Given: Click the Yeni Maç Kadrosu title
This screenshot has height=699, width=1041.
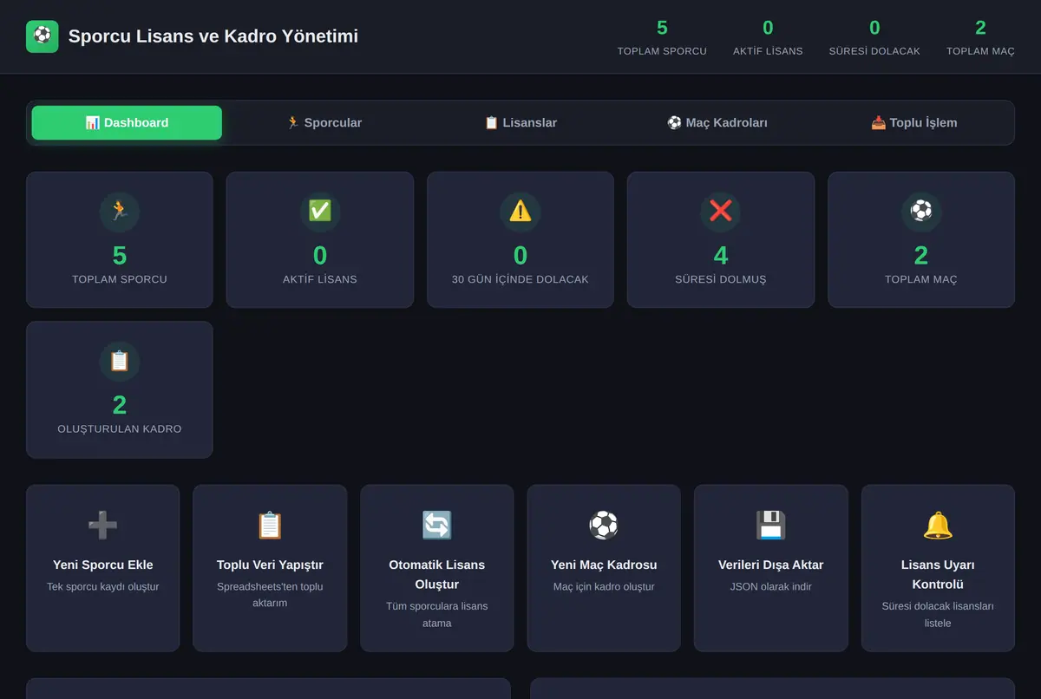Looking at the screenshot, I should point(604,565).
